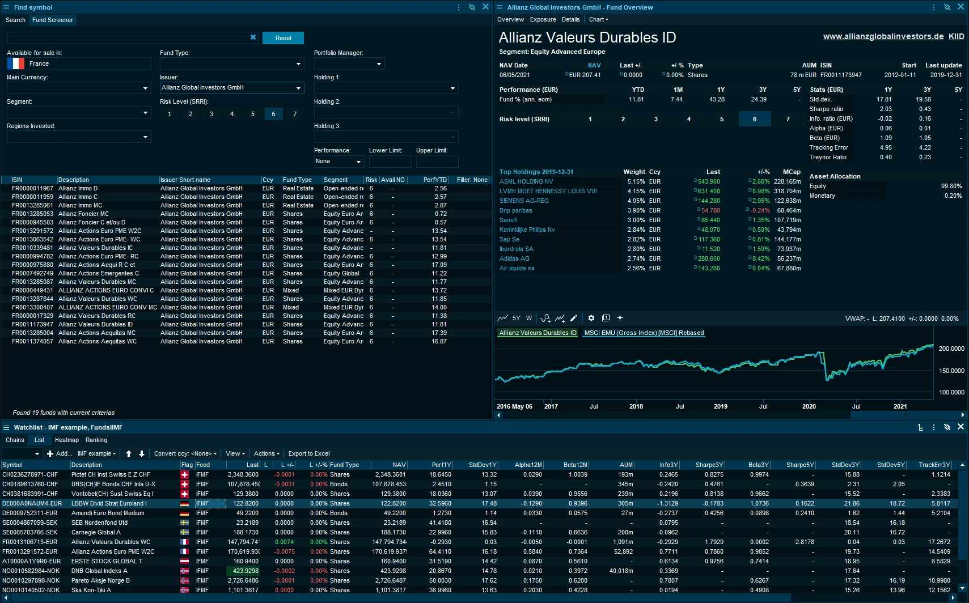Expand the Issuer dropdown
Viewport: 969px width, 603px height.
tap(232, 88)
